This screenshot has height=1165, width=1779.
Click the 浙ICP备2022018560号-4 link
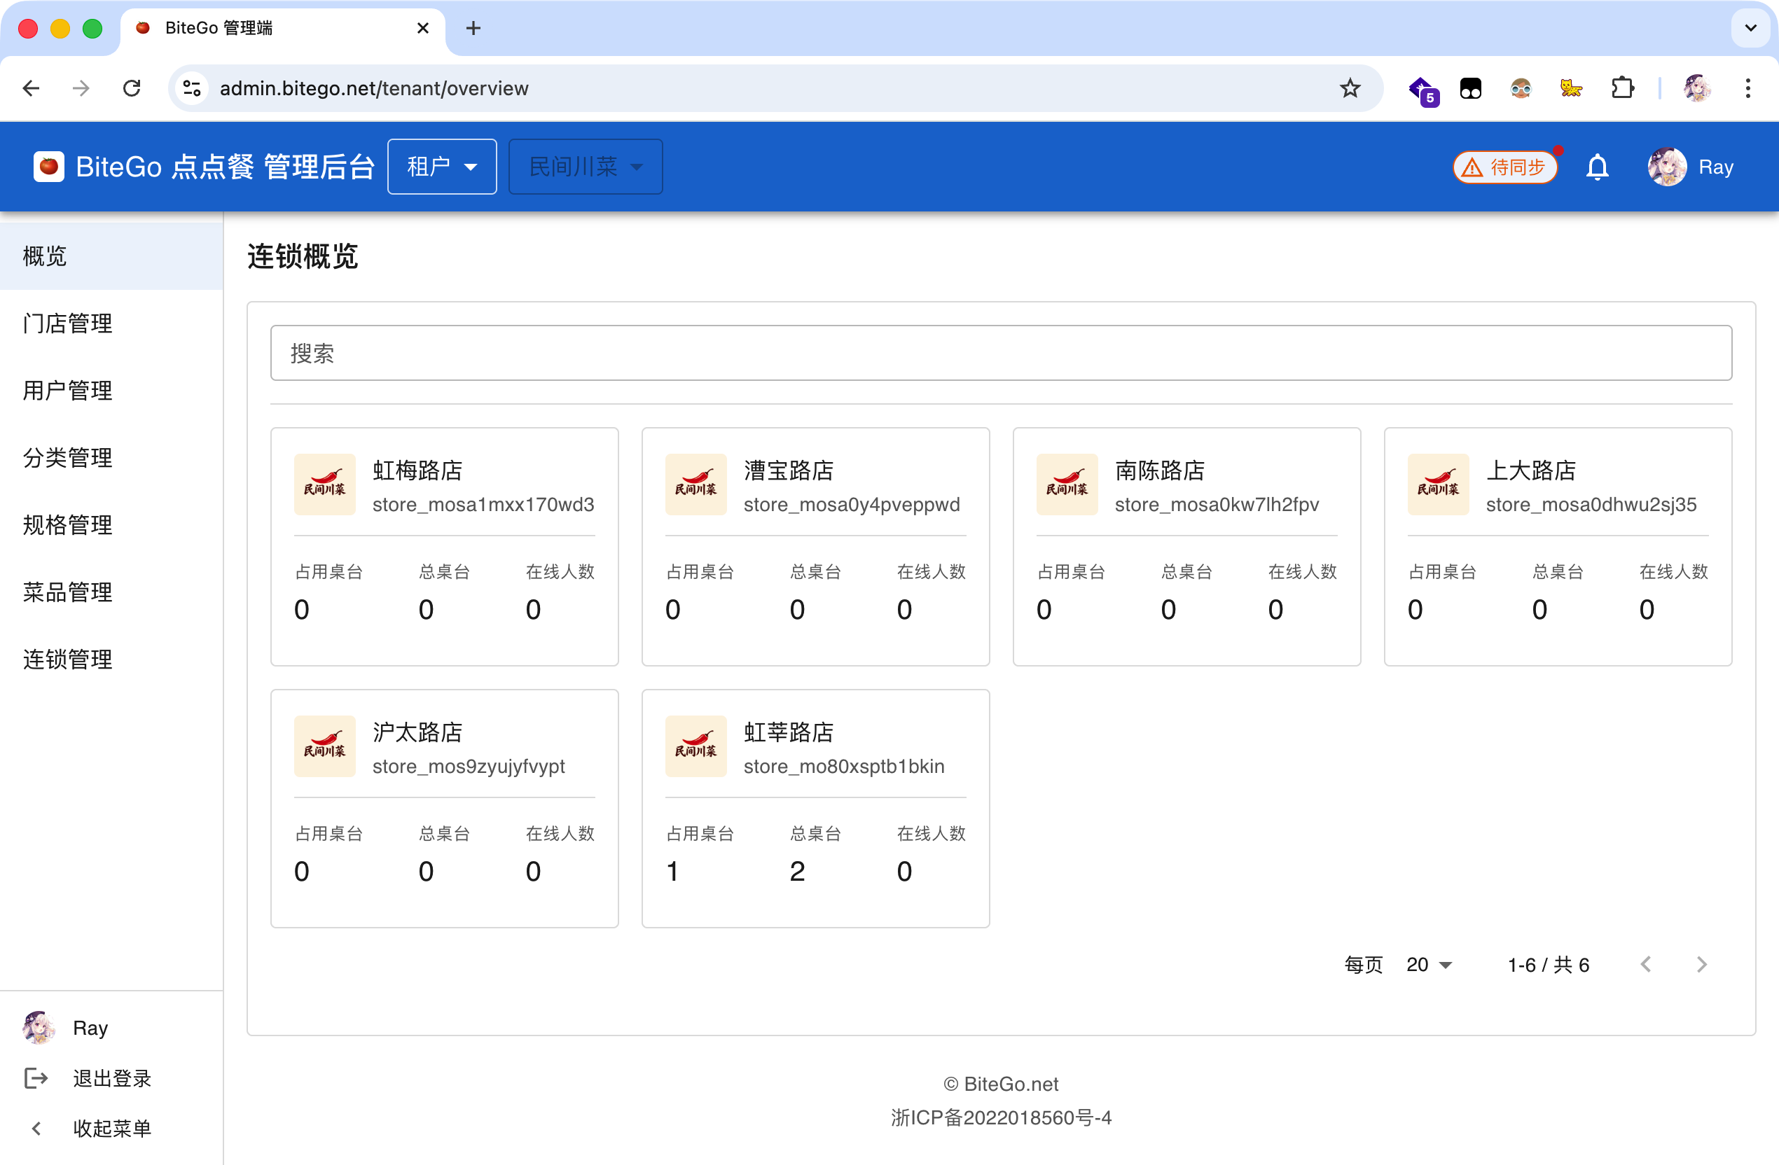pyautogui.click(x=1001, y=1117)
